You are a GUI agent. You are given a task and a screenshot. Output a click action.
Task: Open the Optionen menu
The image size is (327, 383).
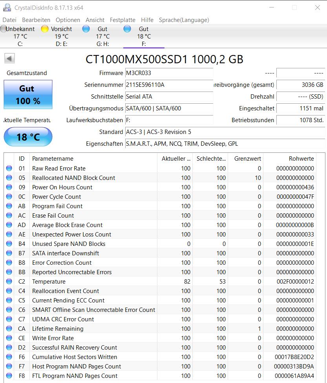(68, 20)
